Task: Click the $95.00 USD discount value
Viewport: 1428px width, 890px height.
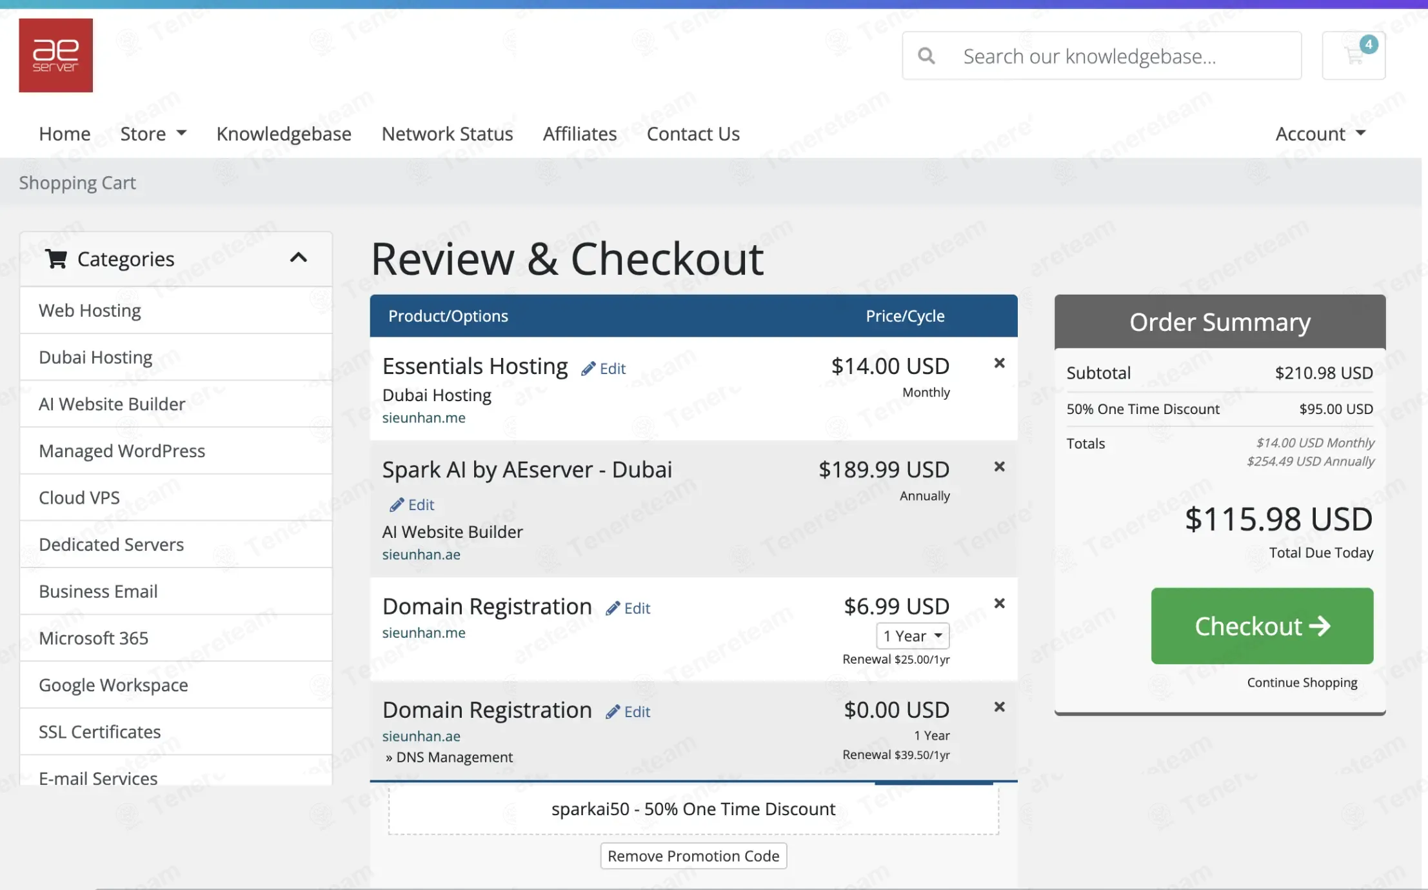Action: pos(1336,409)
